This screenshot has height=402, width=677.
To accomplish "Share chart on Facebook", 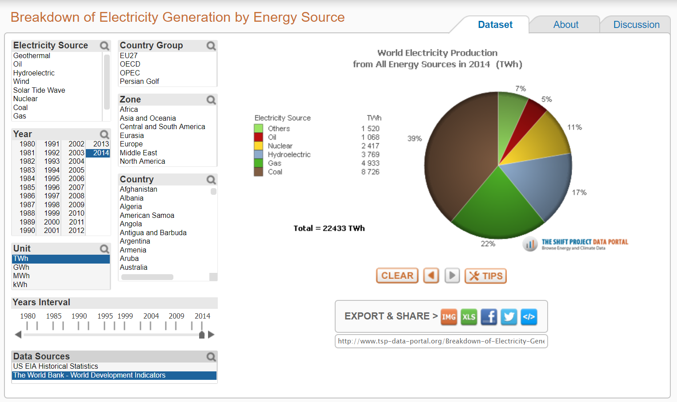I will (489, 317).
